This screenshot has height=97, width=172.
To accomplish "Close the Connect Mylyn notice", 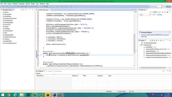I will (x=170, y=32).
